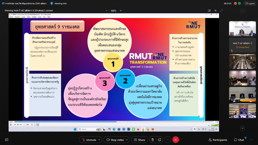Screen dimensions: 258x145
Task: Open the Layout menu
Action: pyautogui.click(x=250, y=3)
